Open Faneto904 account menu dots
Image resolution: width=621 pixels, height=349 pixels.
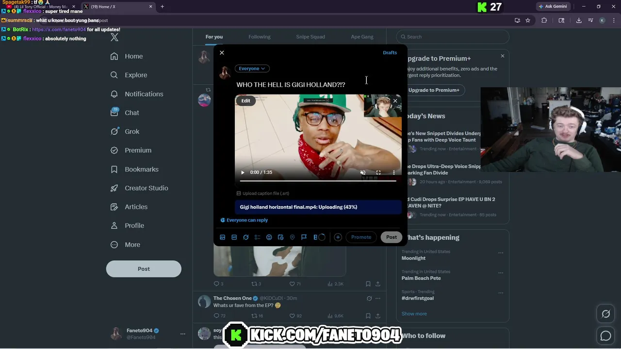183,333
